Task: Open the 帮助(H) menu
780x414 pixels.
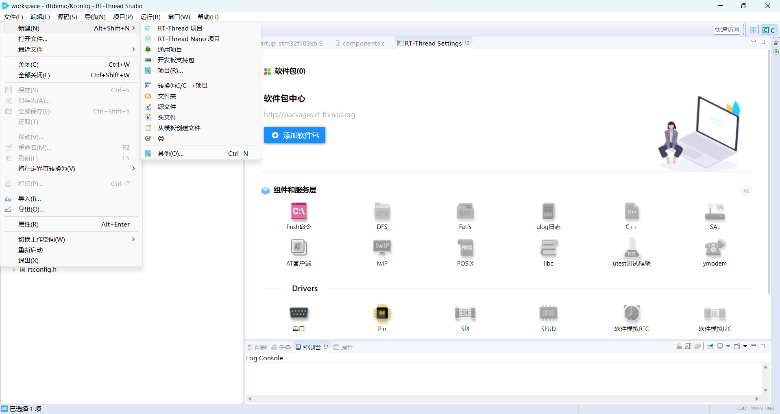Action: tap(208, 17)
